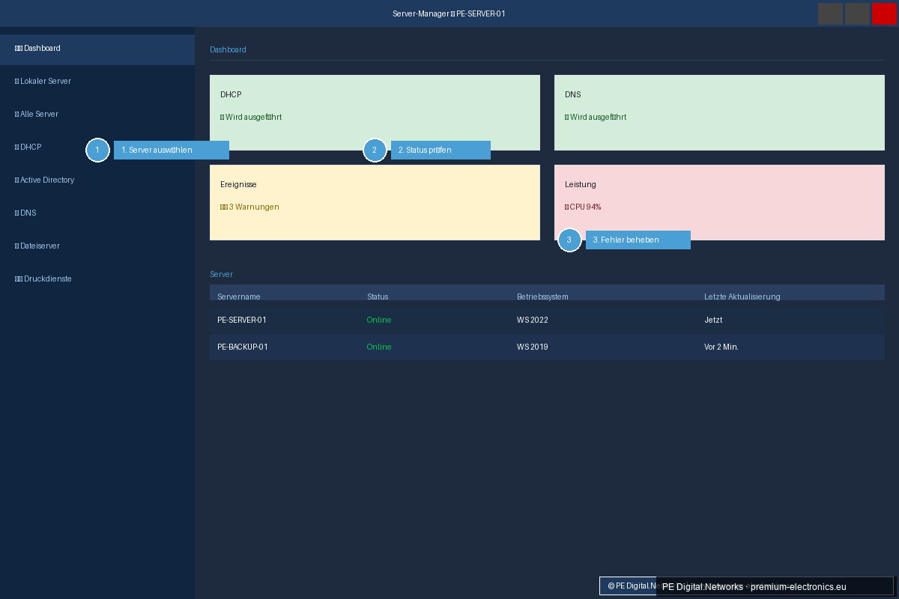Minimize the Server-Manager window

830,13
